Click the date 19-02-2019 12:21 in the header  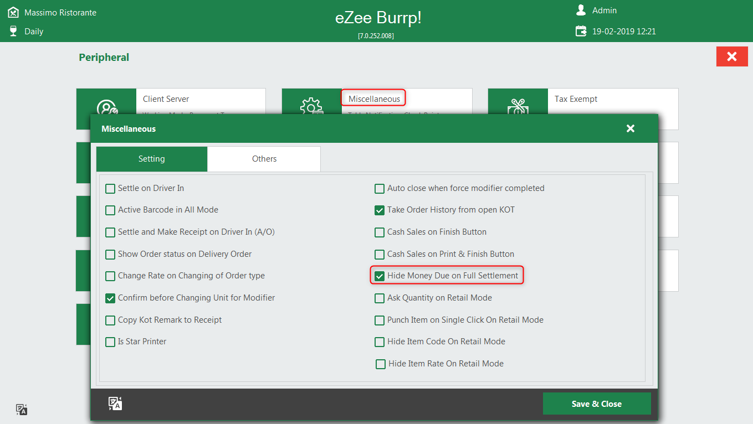624,32
